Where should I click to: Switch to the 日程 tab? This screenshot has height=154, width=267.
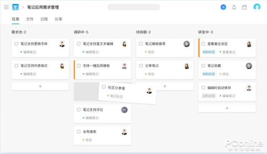44,19
